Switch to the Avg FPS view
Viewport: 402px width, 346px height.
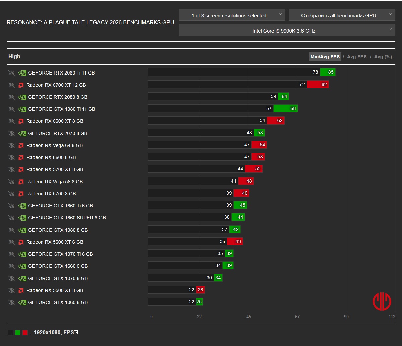click(357, 57)
